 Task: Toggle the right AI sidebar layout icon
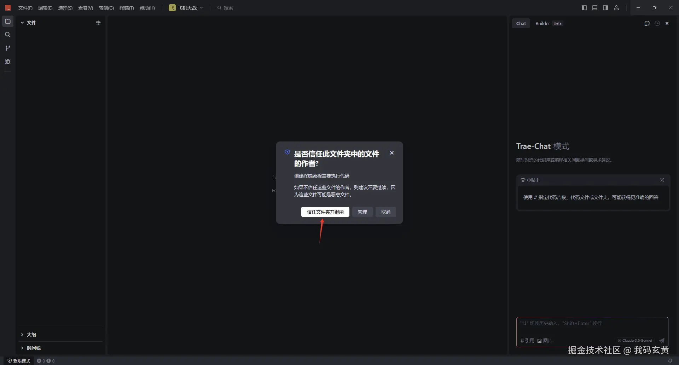point(605,8)
